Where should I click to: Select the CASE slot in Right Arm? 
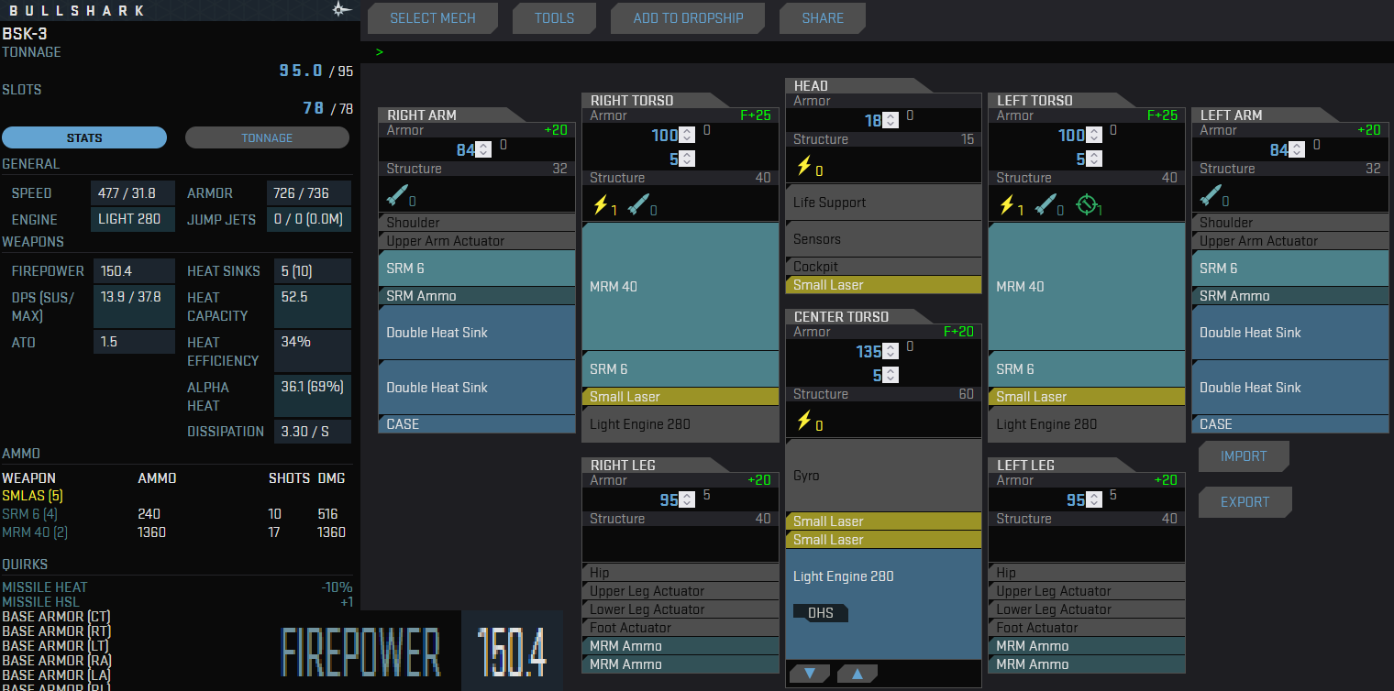point(477,424)
